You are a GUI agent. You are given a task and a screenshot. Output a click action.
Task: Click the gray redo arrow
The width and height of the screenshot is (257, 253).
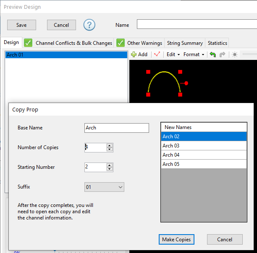point(223,54)
